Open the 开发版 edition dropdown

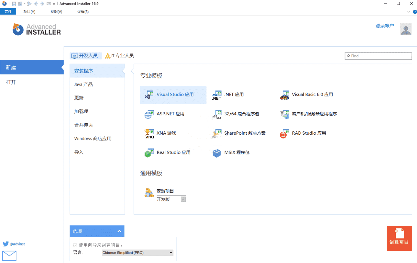(183, 199)
